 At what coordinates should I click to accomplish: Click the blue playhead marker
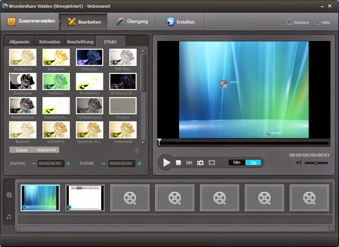(159, 142)
